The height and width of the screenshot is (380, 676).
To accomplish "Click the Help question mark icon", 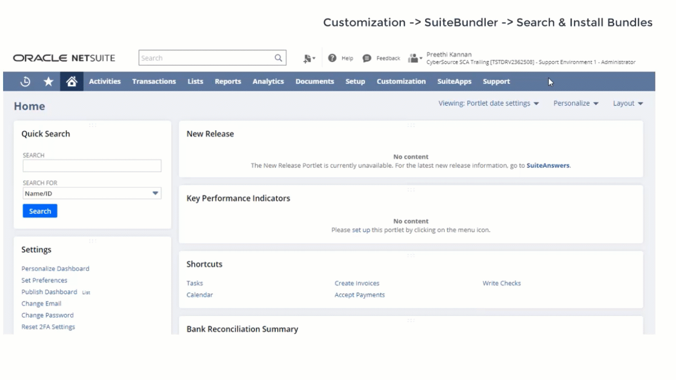I will 332,58.
